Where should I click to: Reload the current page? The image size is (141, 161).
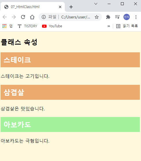coord(23,17)
